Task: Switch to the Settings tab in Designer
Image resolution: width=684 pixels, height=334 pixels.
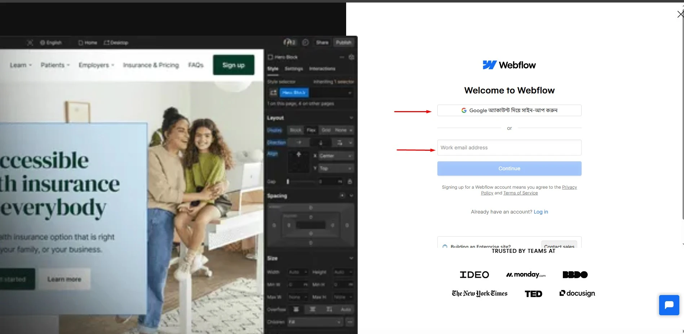Action: coord(294,69)
